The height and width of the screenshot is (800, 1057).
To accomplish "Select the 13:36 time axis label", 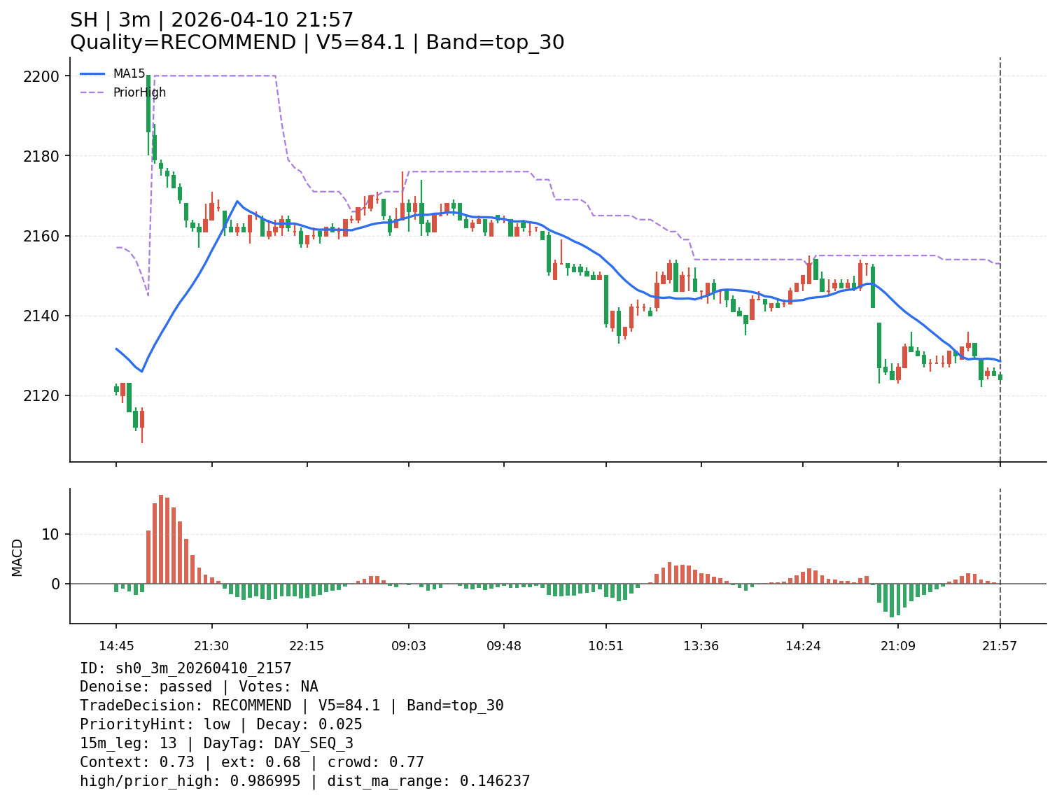I will [x=701, y=646].
